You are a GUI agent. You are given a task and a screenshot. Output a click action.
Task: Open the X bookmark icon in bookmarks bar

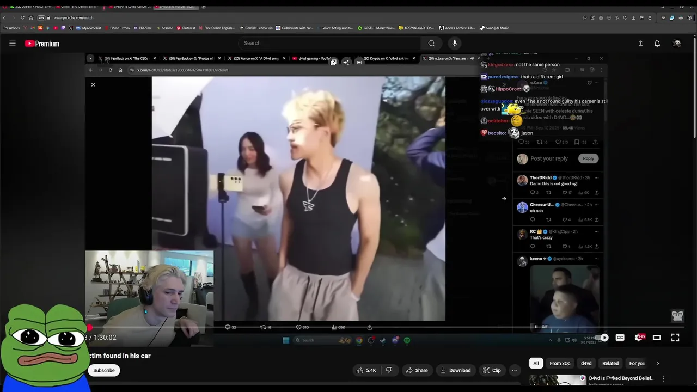tap(71, 28)
